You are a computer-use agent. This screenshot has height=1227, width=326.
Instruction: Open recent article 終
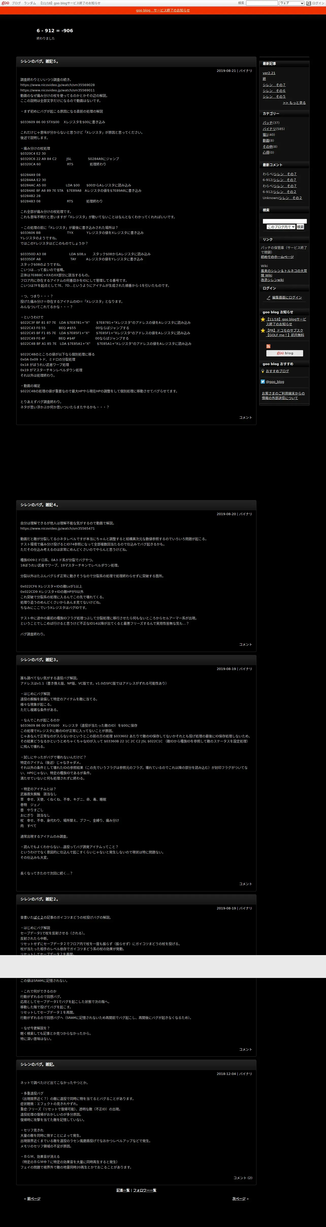coord(265,79)
